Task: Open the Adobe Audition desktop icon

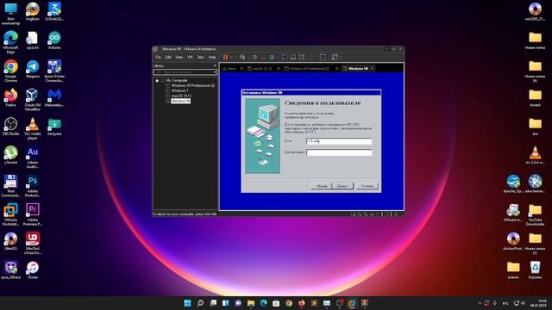Action: click(33, 157)
